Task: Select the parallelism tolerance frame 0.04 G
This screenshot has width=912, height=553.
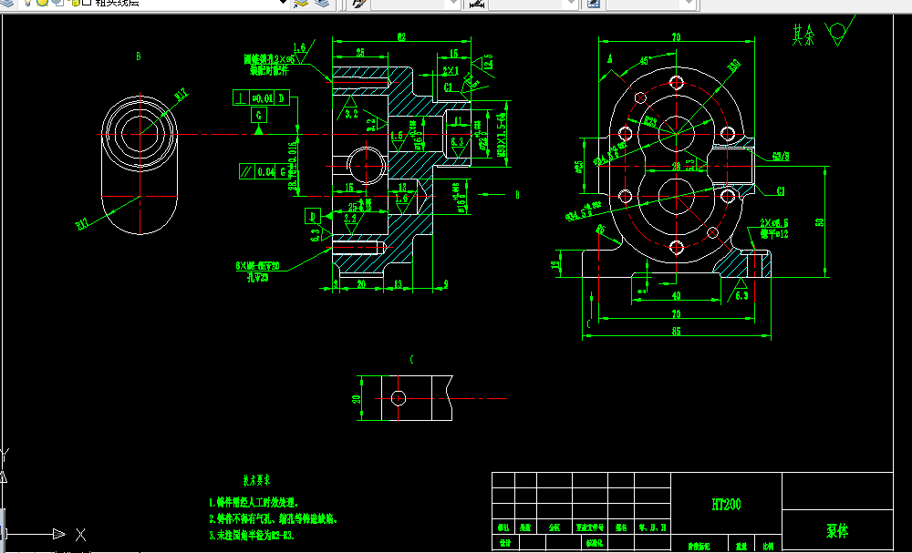Action: (x=265, y=171)
